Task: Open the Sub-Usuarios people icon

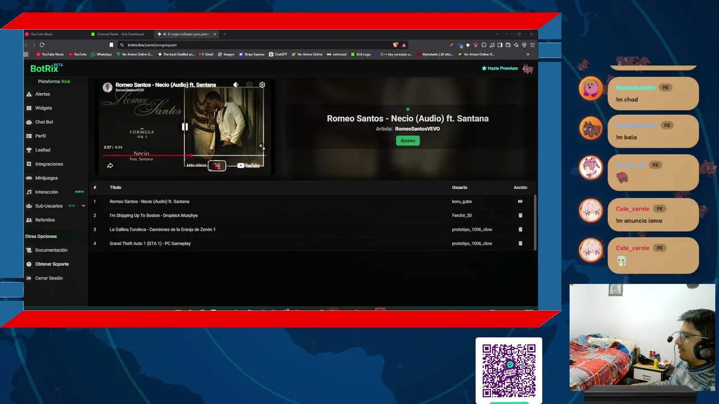Action: pos(29,206)
